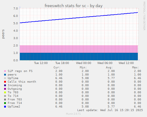Image resolution: width=147 pixels, height=117 pixels.
Task: Click the pink SiP regs area in the graph
Action: click(79, 49)
